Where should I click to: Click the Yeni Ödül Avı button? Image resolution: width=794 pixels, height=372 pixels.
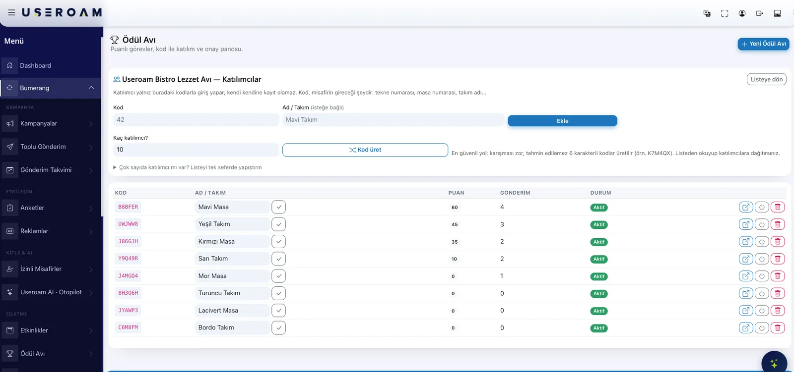[x=763, y=44]
